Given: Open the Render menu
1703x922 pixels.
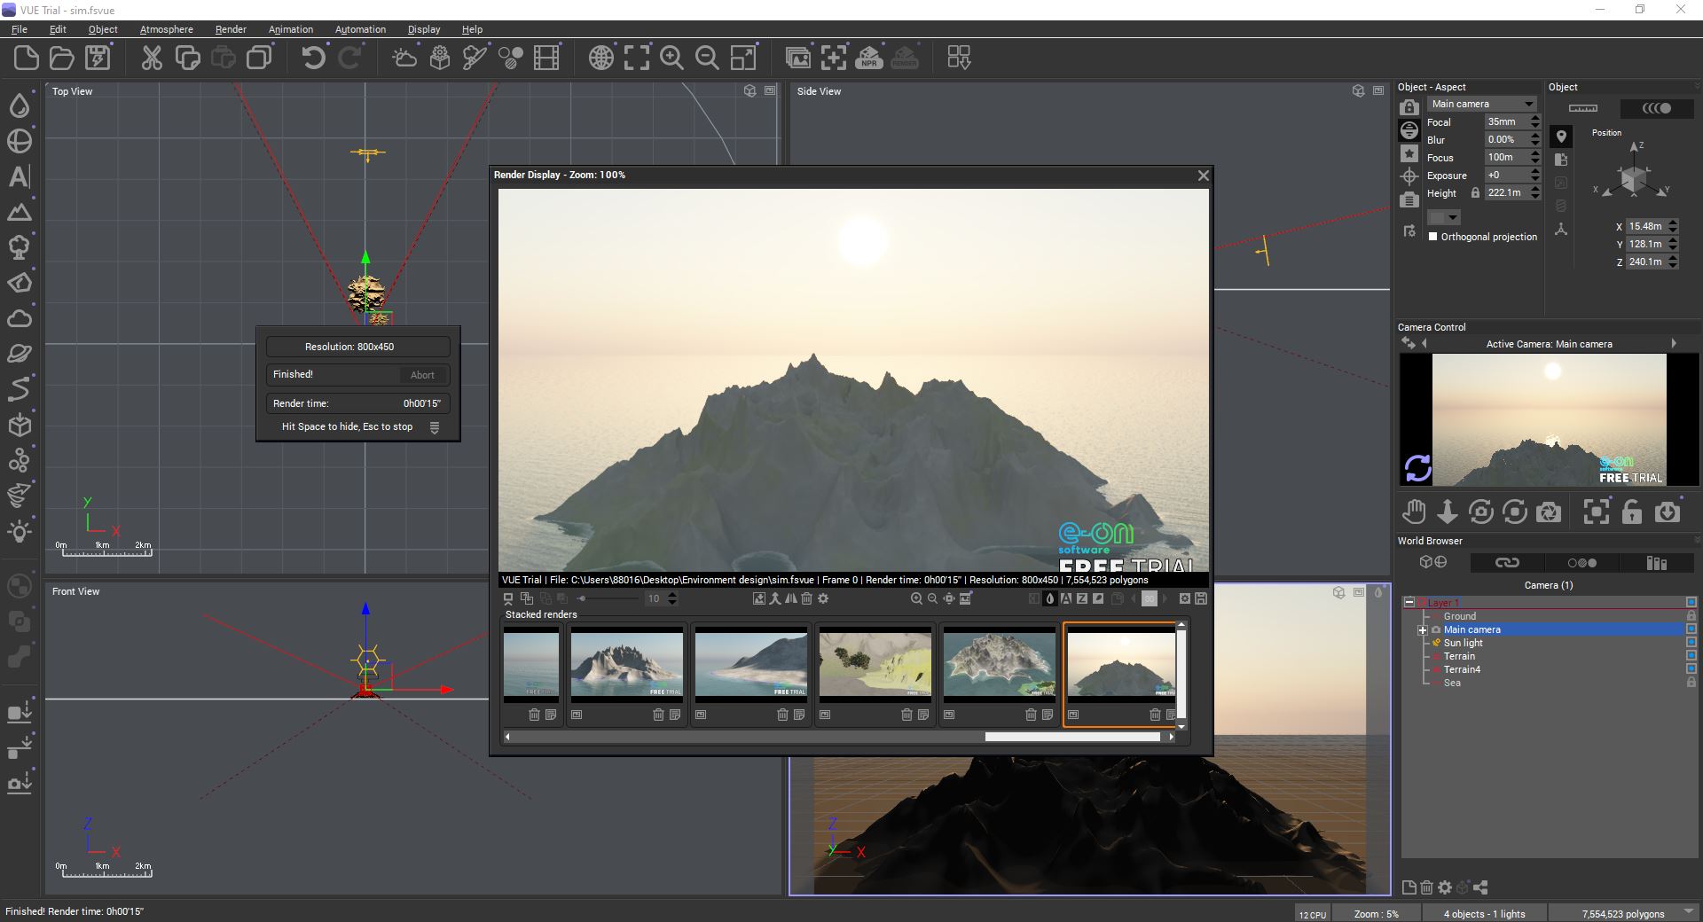Looking at the screenshot, I should (x=231, y=29).
